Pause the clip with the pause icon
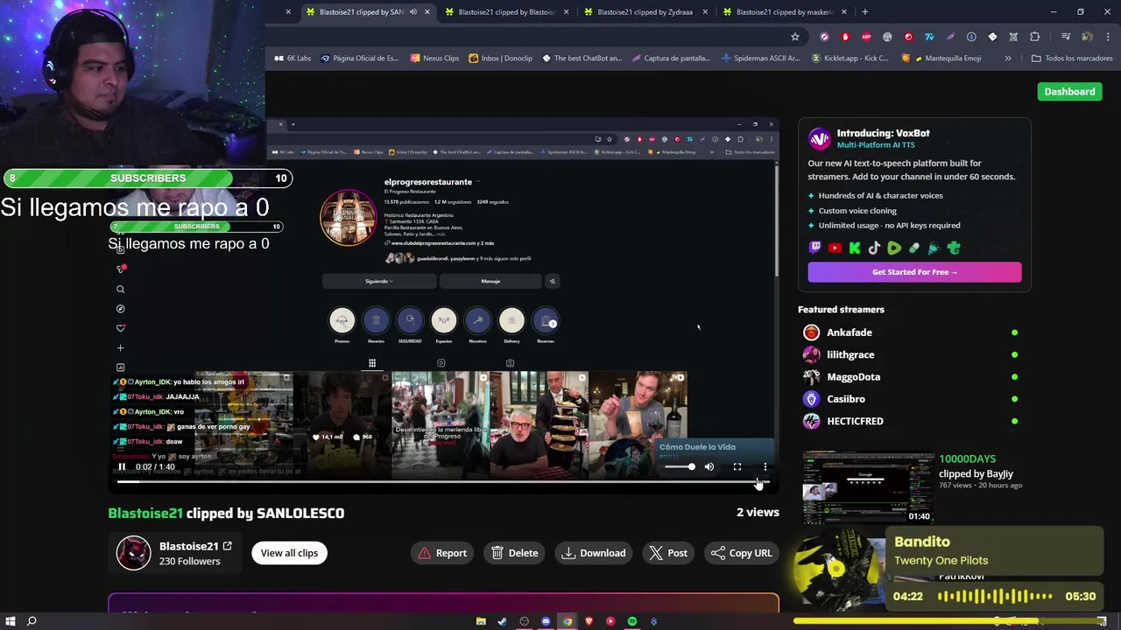The width and height of the screenshot is (1121, 630). [x=122, y=467]
